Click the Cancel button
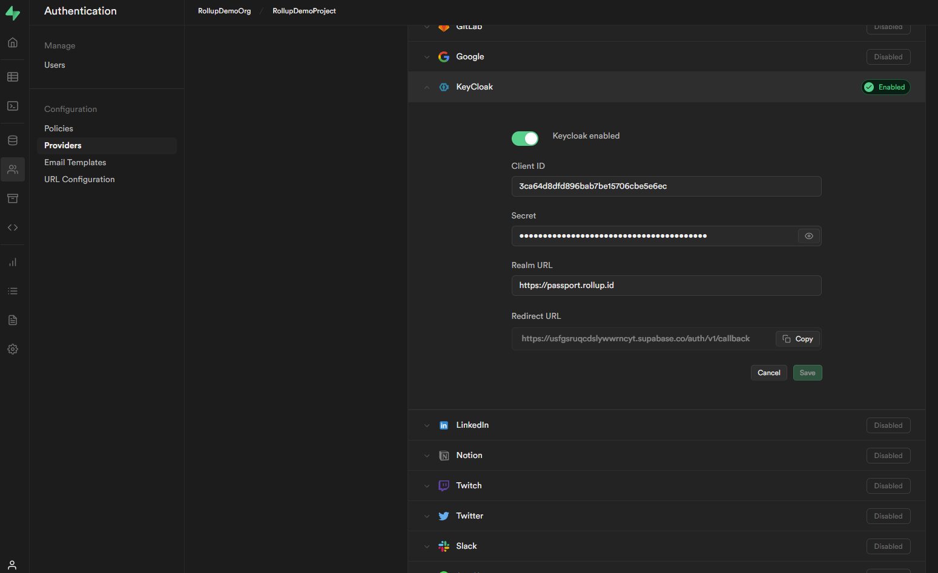Viewport: 938px width, 573px height. click(x=768, y=373)
